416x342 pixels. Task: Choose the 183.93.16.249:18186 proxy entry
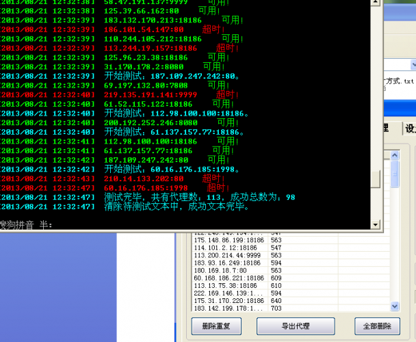(226, 263)
